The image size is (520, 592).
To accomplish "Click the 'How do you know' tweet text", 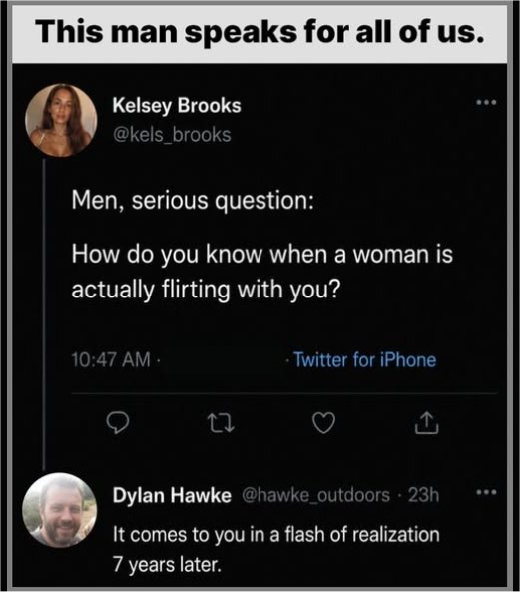I will tap(261, 272).
